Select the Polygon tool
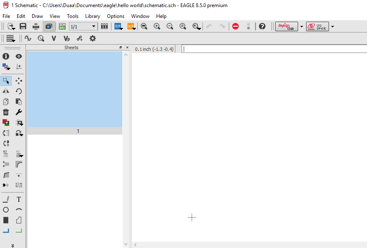Image resolution: width=367 pixels, height=248 pixels. (x=19, y=220)
